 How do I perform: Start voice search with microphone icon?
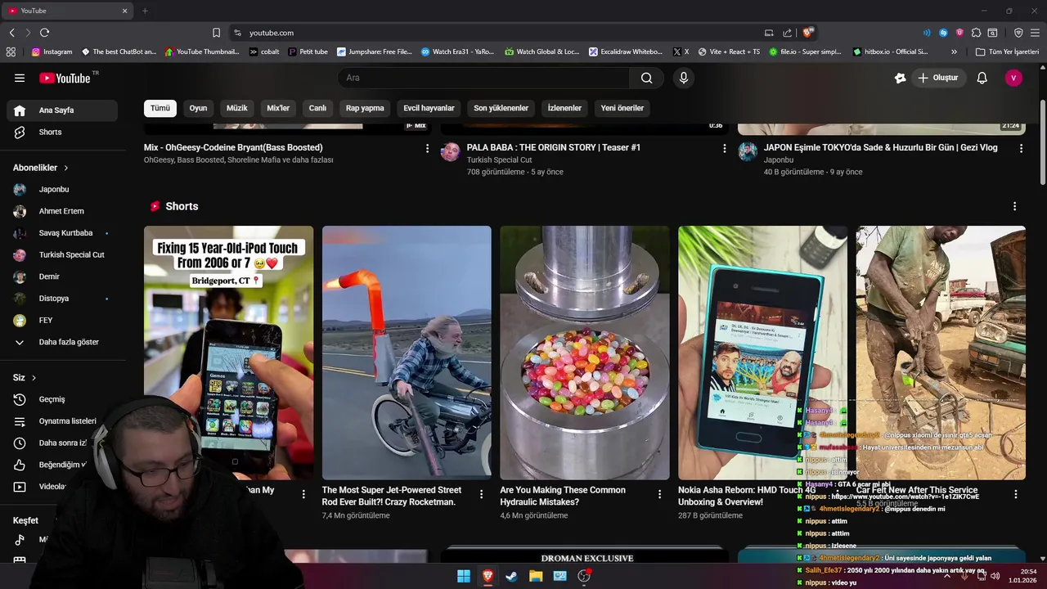point(684,78)
